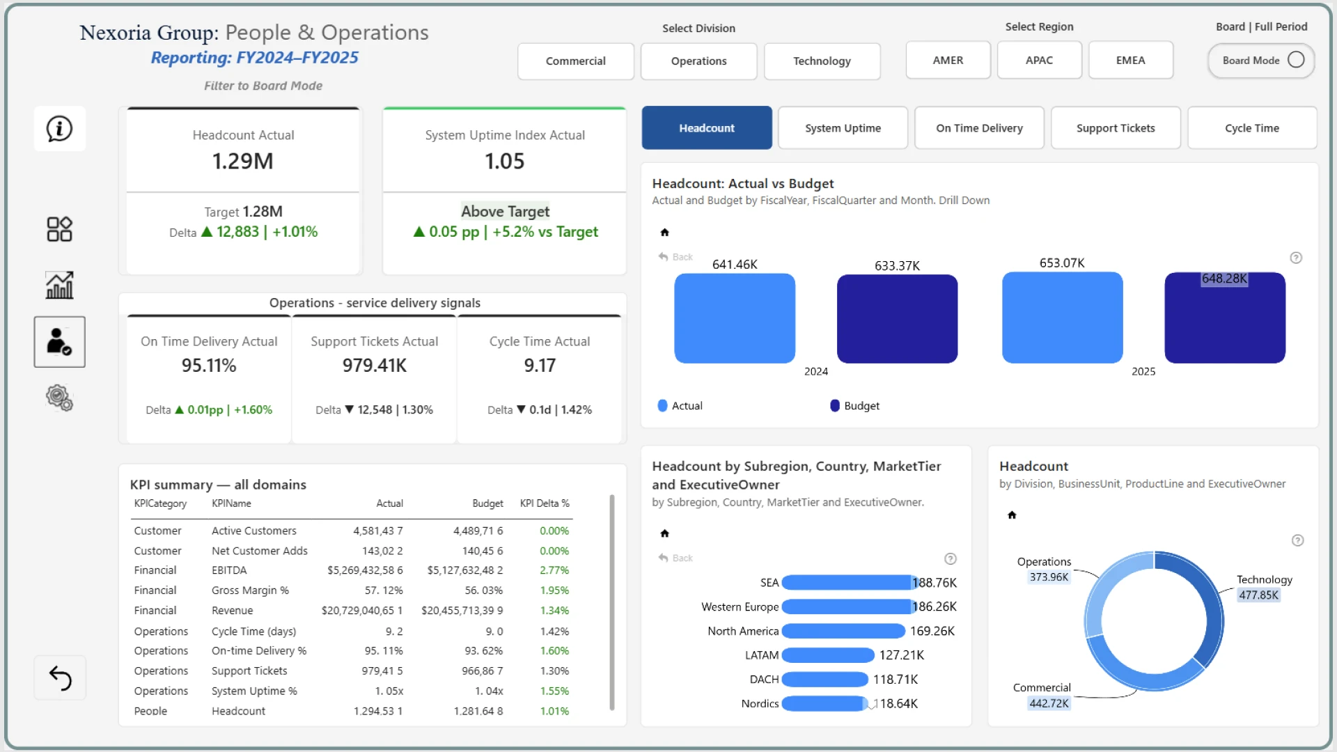
Task: Click Back drill-up in Subregion chart
Action: click(675, 558)
